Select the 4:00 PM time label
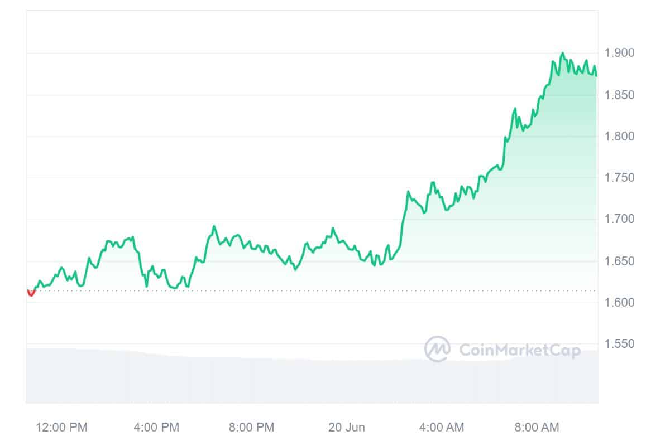Screen dimensions: 670x446 (x=157, y=428)
